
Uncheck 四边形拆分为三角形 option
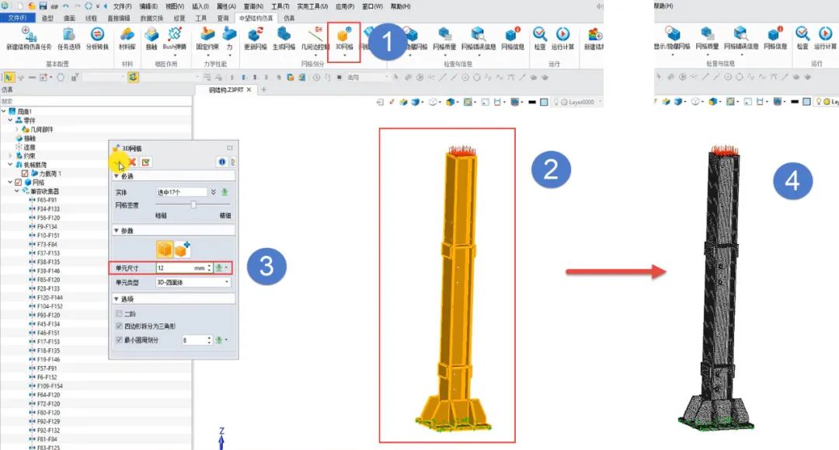click(119, 326)
